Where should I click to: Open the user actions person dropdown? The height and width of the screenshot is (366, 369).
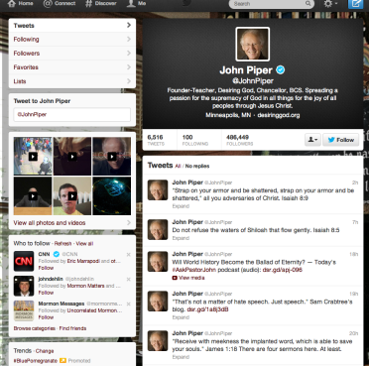(x=312, y=140)
